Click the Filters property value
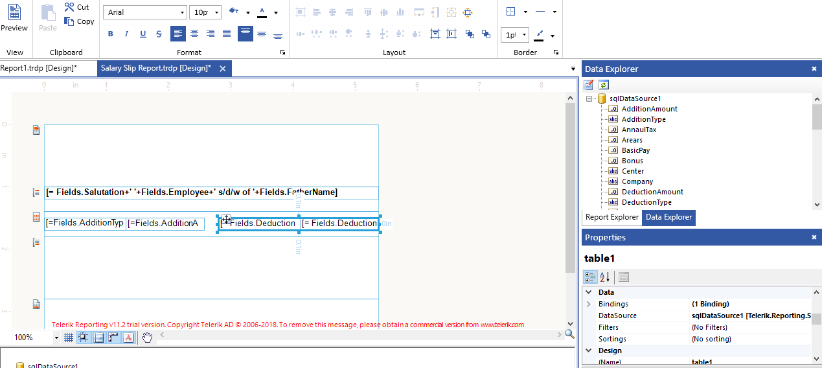 [751, 327]
